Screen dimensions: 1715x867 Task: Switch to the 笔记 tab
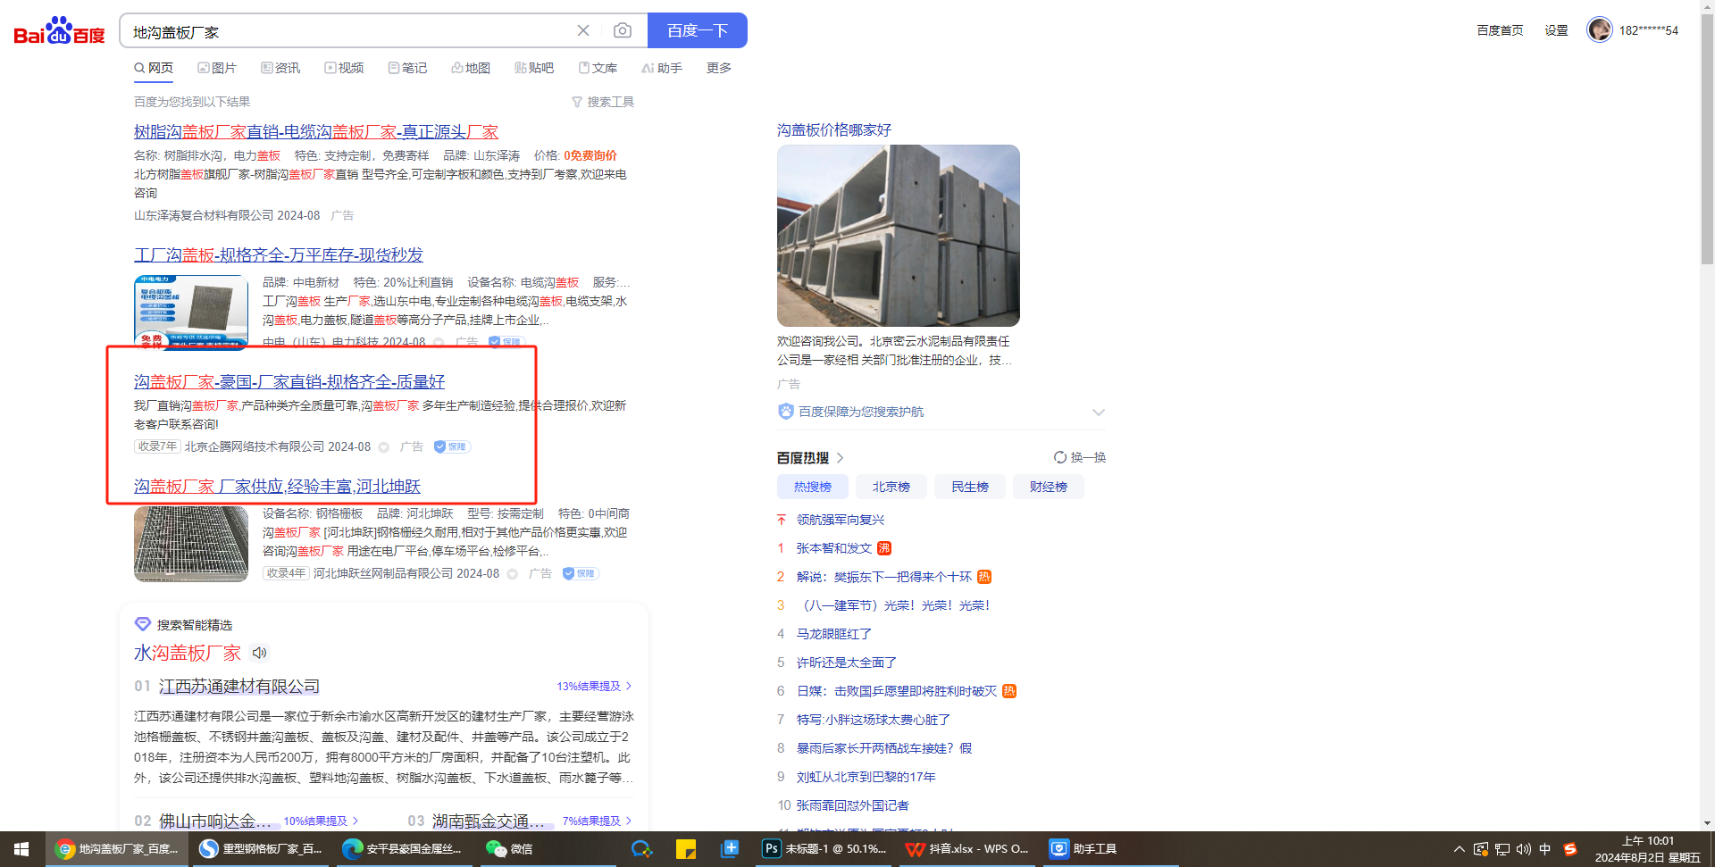(407, 68)
